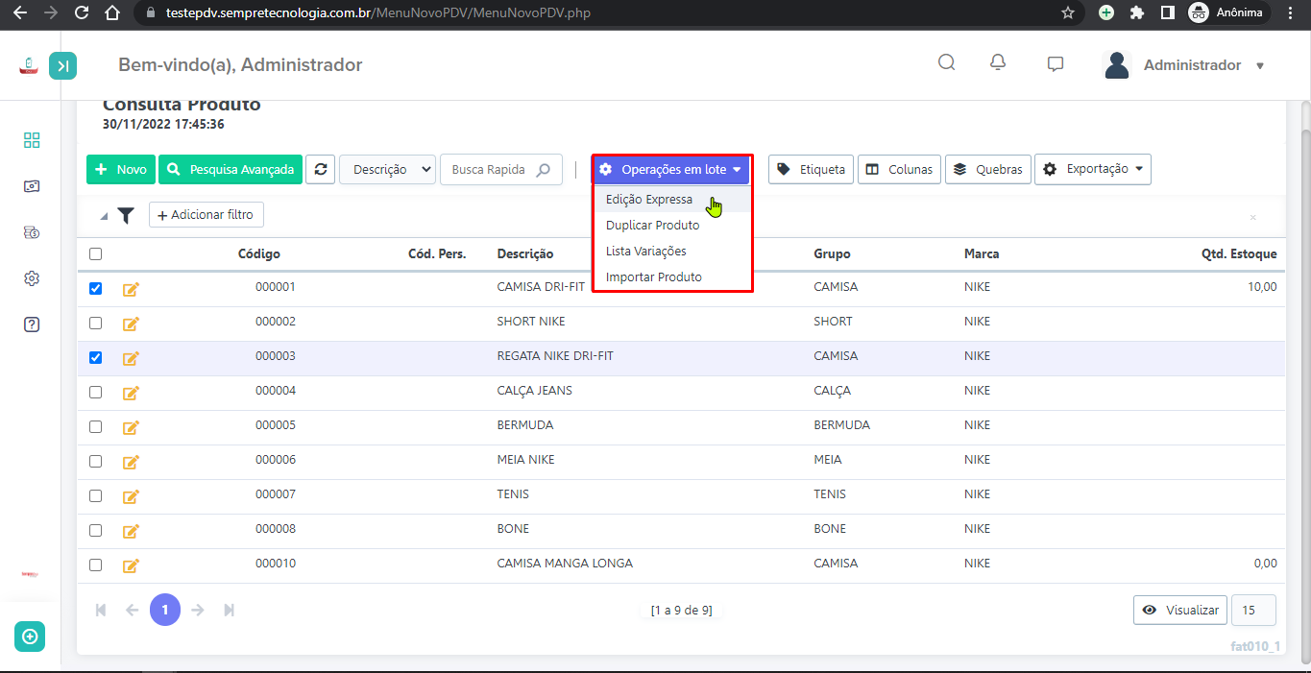1311x673 pixels.
Task: Click the browser reload icon
Action: [82, 12]
